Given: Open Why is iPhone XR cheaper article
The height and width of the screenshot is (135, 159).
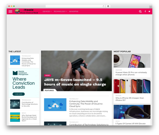Looking at the screenshot, I should (x=130, y=99).
